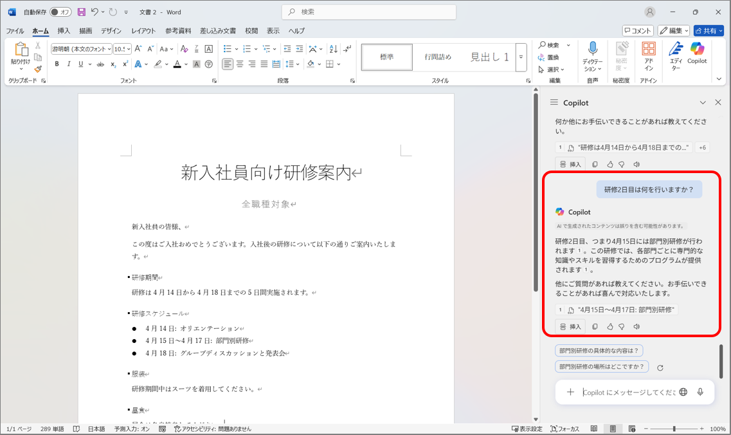The image size is (731, 435).
Task: Toggle Bold formatting
Action: click(57, 64)
